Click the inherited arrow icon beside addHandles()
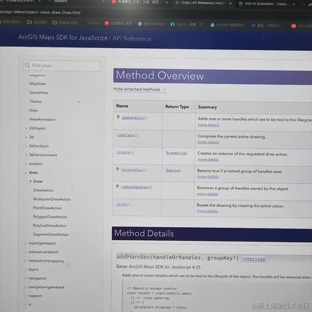The image size is (312, 312). pyautogui.click(x=118, y=117)
